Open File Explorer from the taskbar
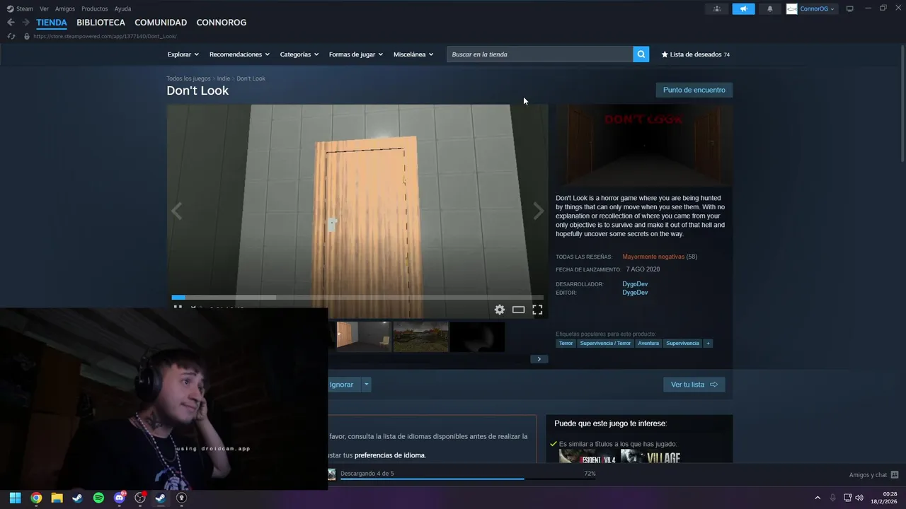The image size is (906, 509). [x=57, y=498]
